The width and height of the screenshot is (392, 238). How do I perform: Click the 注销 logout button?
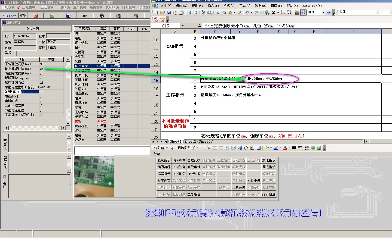[x=23, y=16]
